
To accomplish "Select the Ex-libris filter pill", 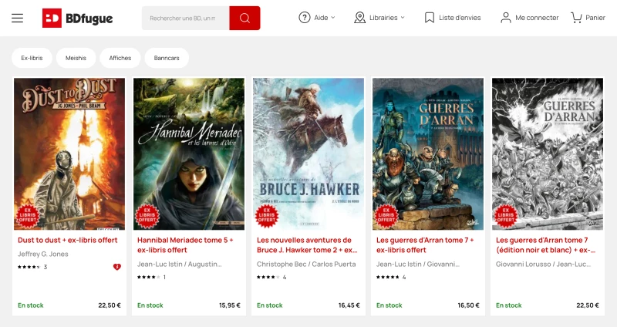I will (x=32, y=58).
